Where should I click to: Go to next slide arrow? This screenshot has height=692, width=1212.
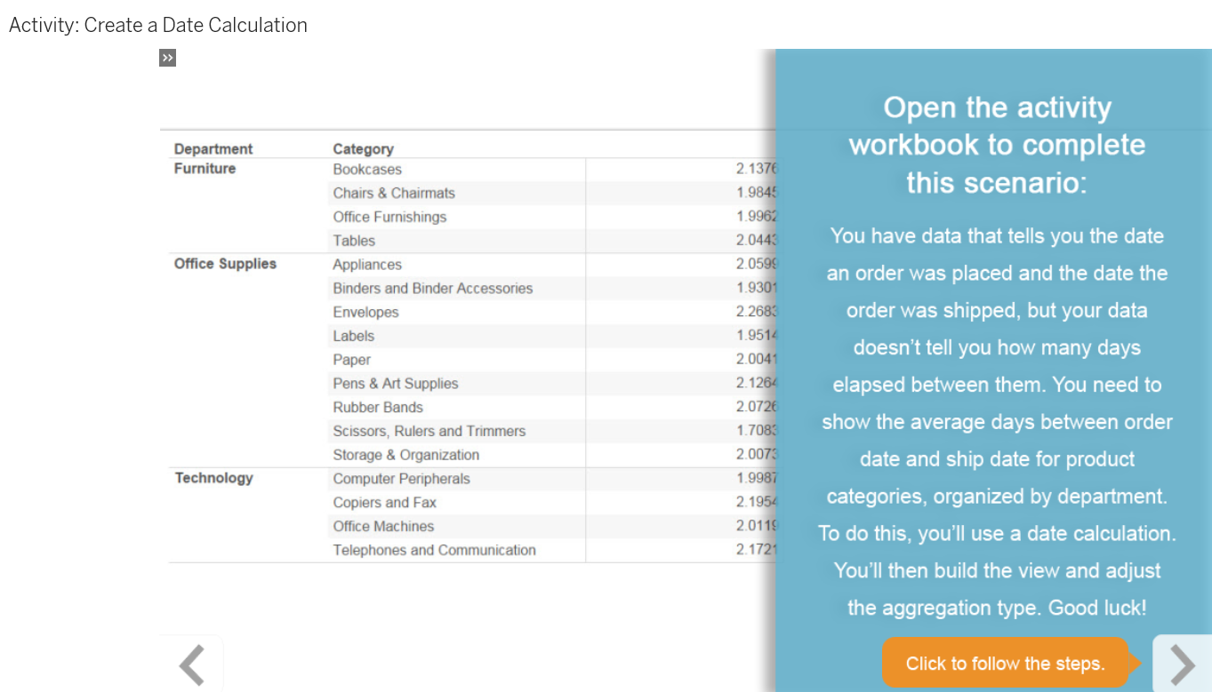click(1182, 664)
